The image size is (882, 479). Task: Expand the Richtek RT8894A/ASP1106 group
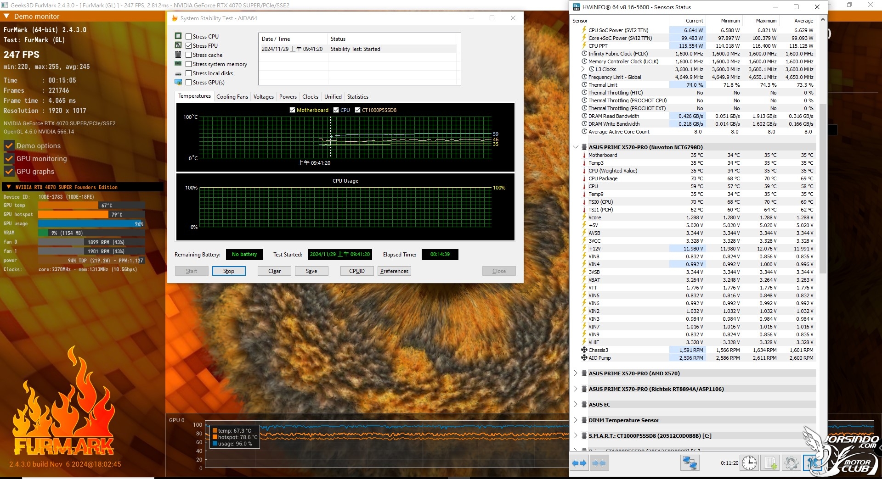pos(576,389)
